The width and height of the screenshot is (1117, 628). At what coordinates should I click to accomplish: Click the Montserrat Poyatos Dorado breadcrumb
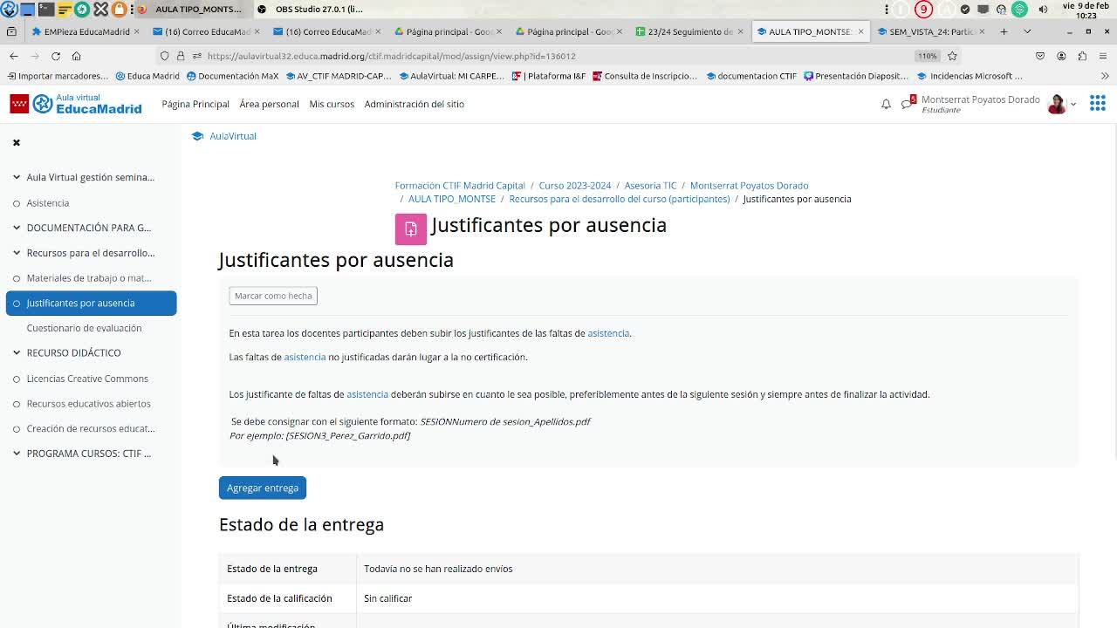(750, 186)
